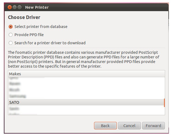179x135 pixels.
Task: Click the New Printer title bar text
Action: point(37,7)
